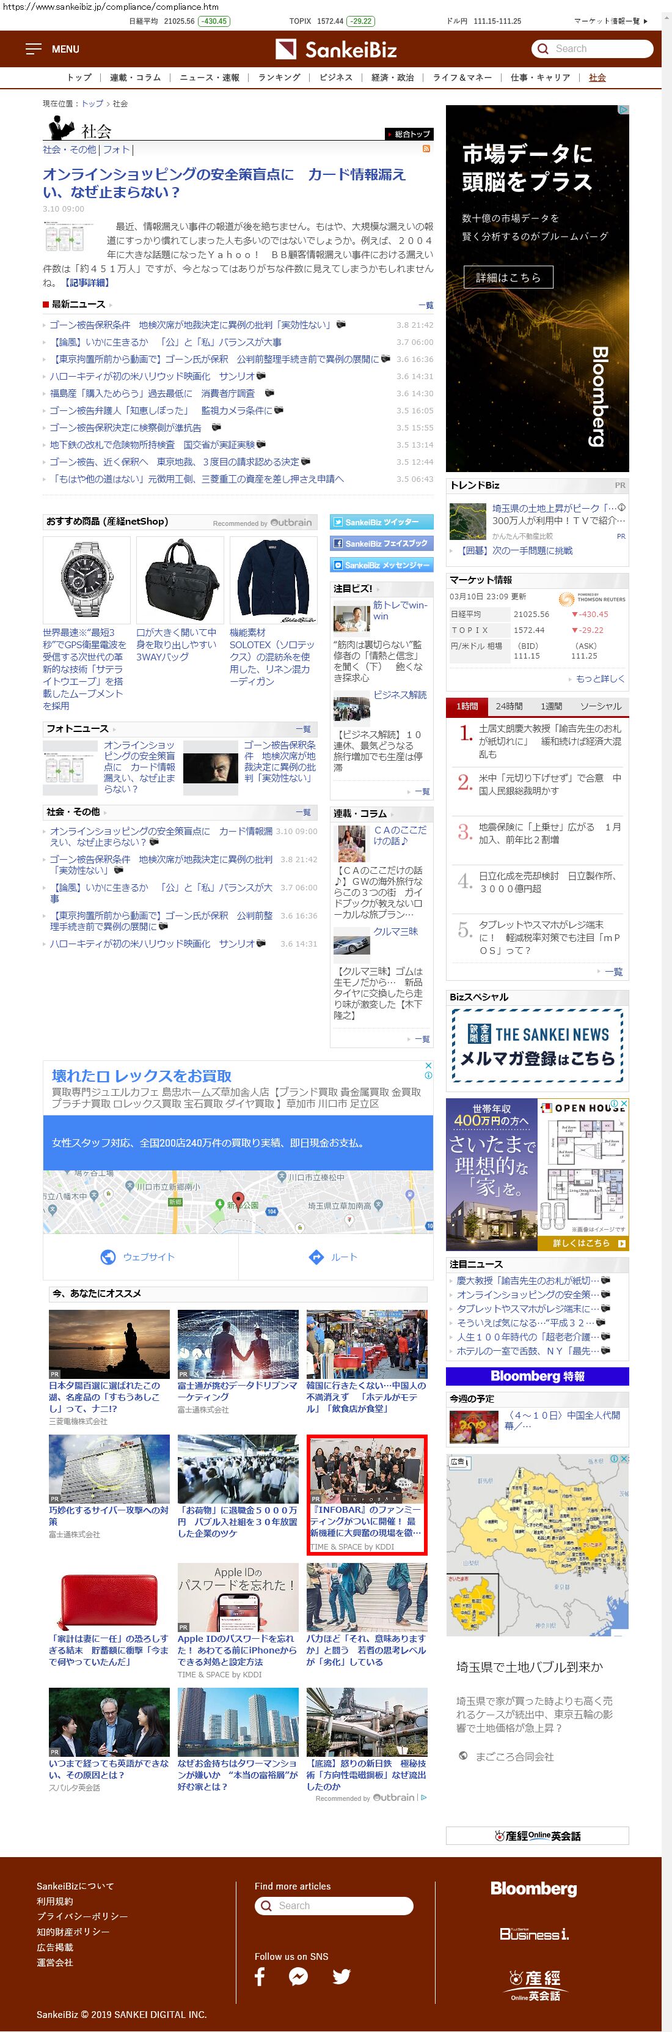Open 利用規約 in footer
672x2032 pixels.
[54, 1901]
